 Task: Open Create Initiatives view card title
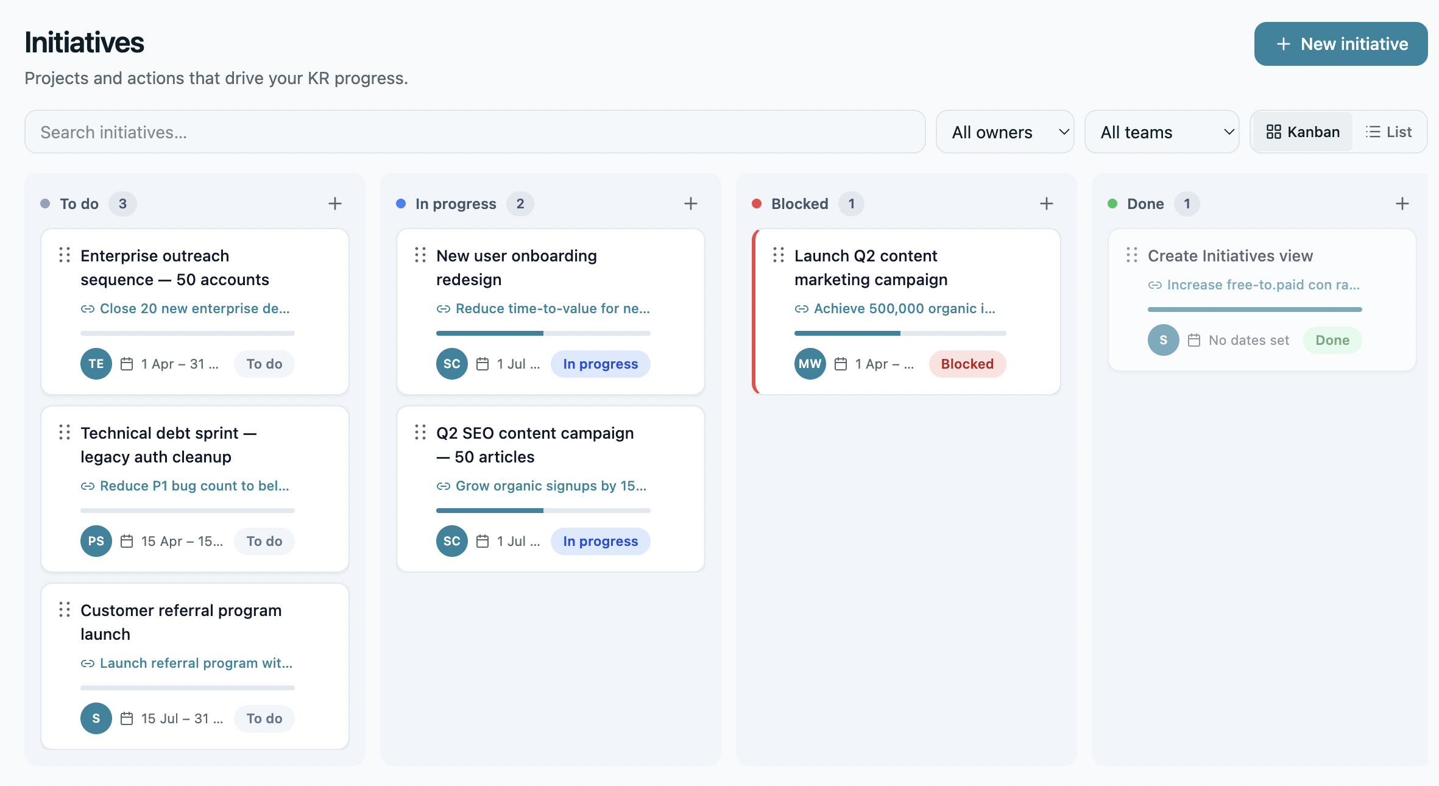point(1231,256)
